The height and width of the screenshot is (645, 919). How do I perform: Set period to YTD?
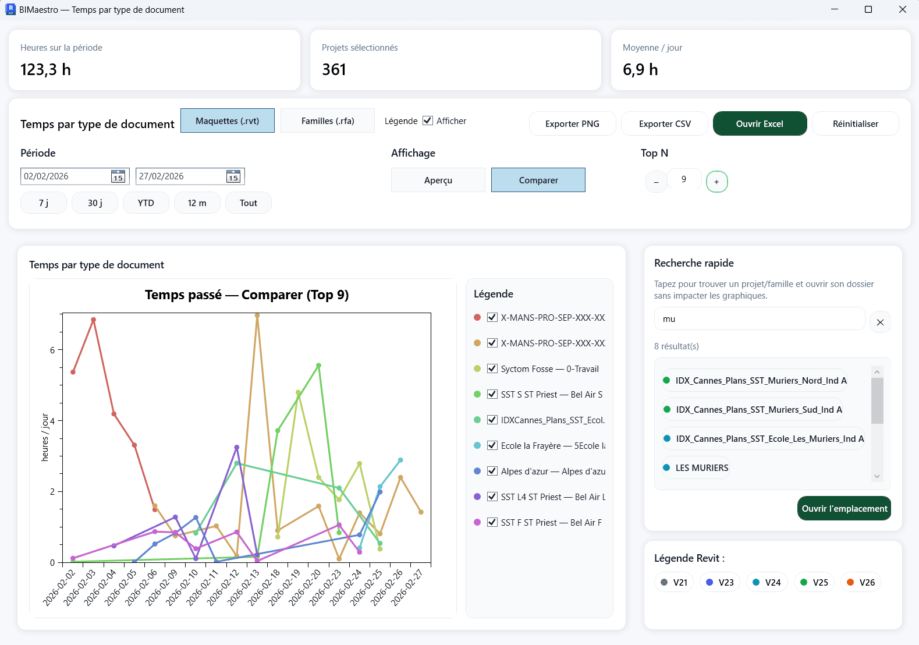146,203
